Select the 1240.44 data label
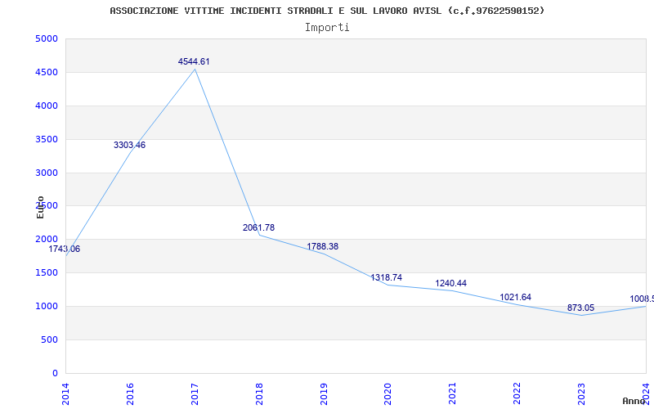This screenshot has height=409, width=654. coord(451,284)
